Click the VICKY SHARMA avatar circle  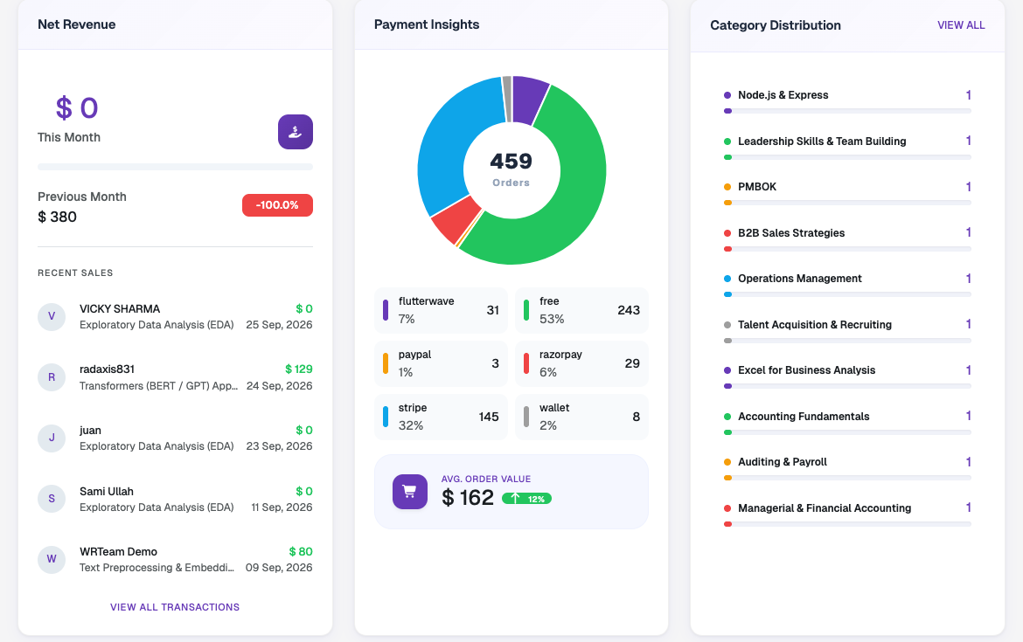pyautogui.click(x=52, y=317)
